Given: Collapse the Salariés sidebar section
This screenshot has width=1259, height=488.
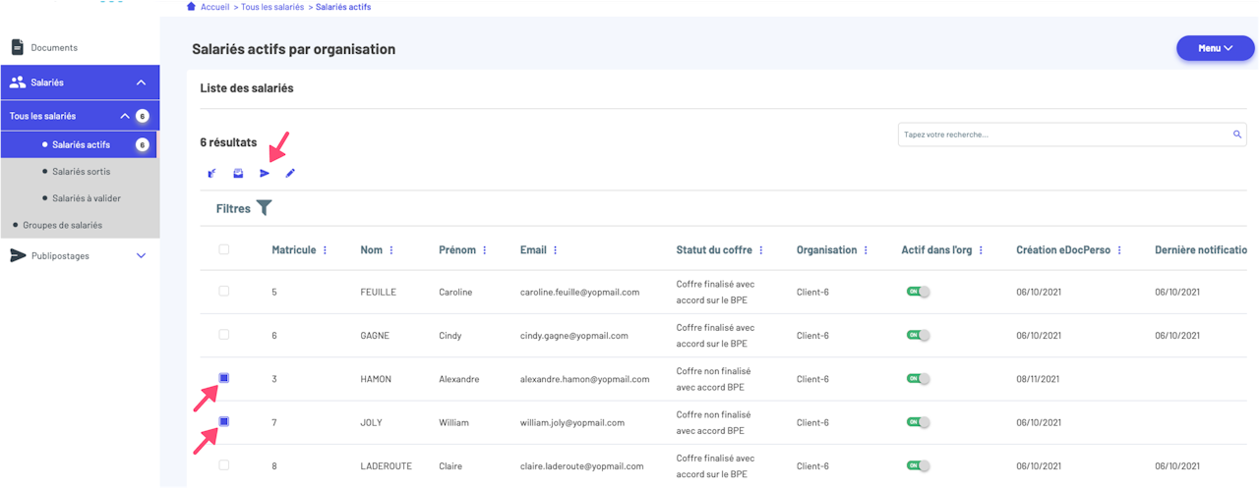Looking at the screenshot, I should point(141,82).
